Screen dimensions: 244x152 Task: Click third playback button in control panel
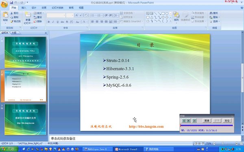click(194, 120)
